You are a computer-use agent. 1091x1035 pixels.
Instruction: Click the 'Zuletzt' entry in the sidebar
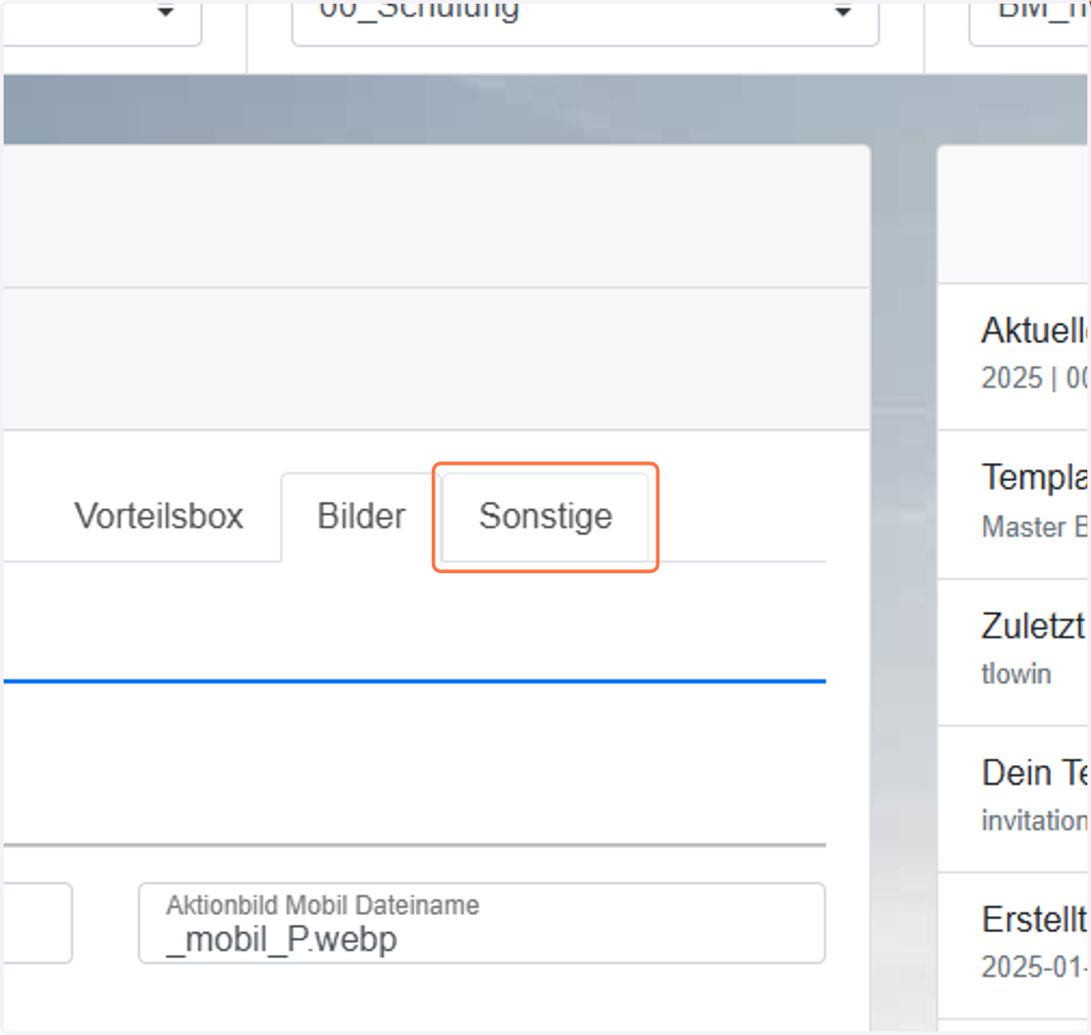pyautogui.click(x=1033, y=626)
